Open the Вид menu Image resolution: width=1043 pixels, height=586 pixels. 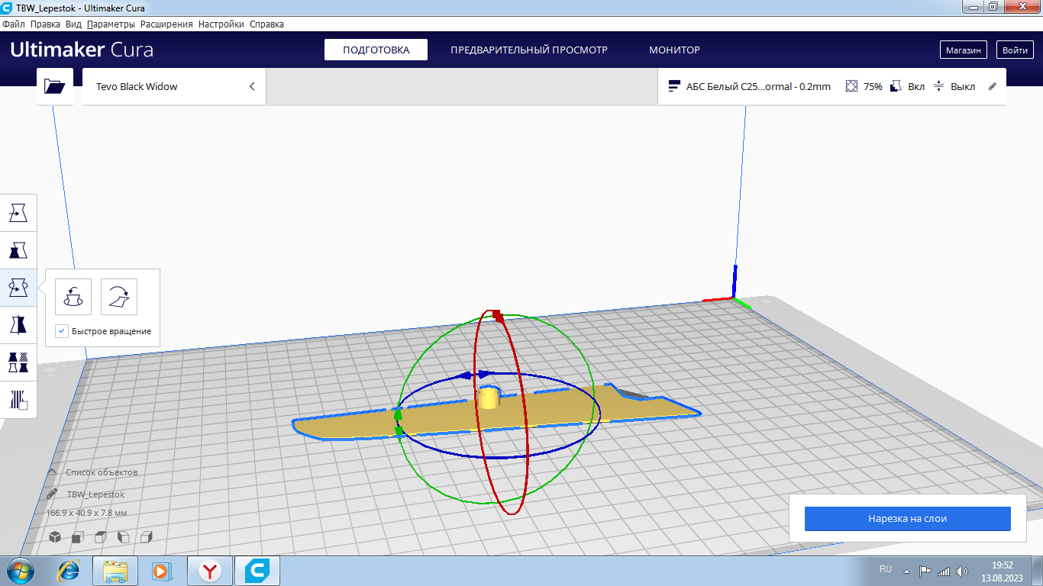point(73,24)
